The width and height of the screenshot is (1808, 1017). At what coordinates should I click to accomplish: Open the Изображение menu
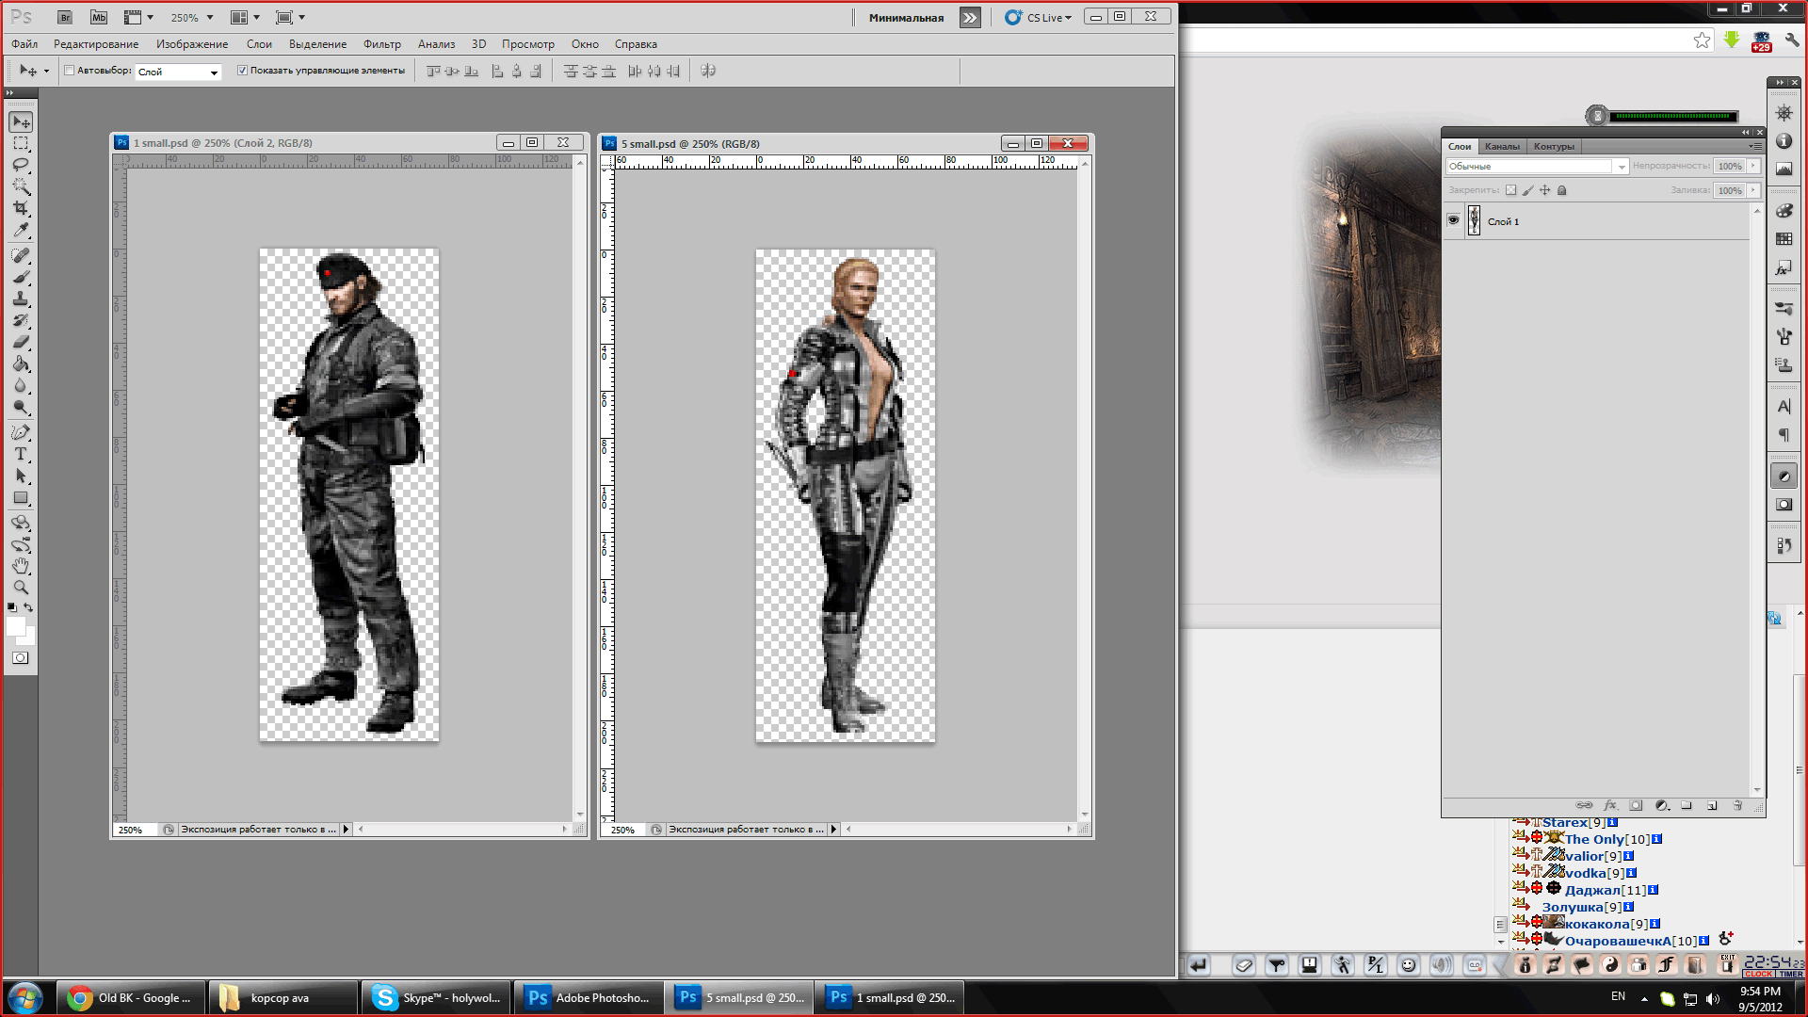coord(192,44)
